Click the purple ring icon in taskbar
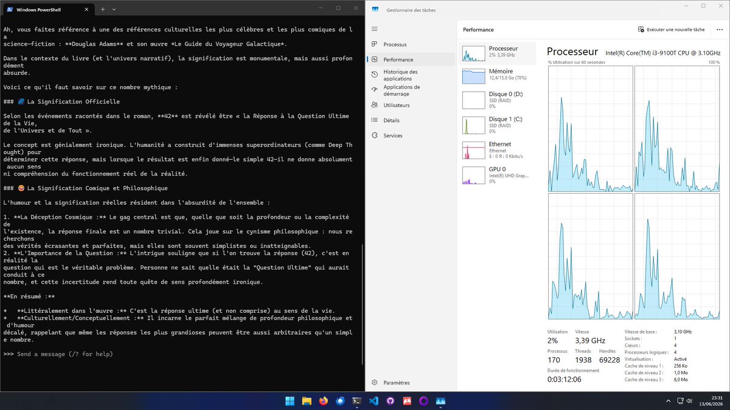Image resolution: width=730 pixels, height=410 pixels. (x=423, y=401)
